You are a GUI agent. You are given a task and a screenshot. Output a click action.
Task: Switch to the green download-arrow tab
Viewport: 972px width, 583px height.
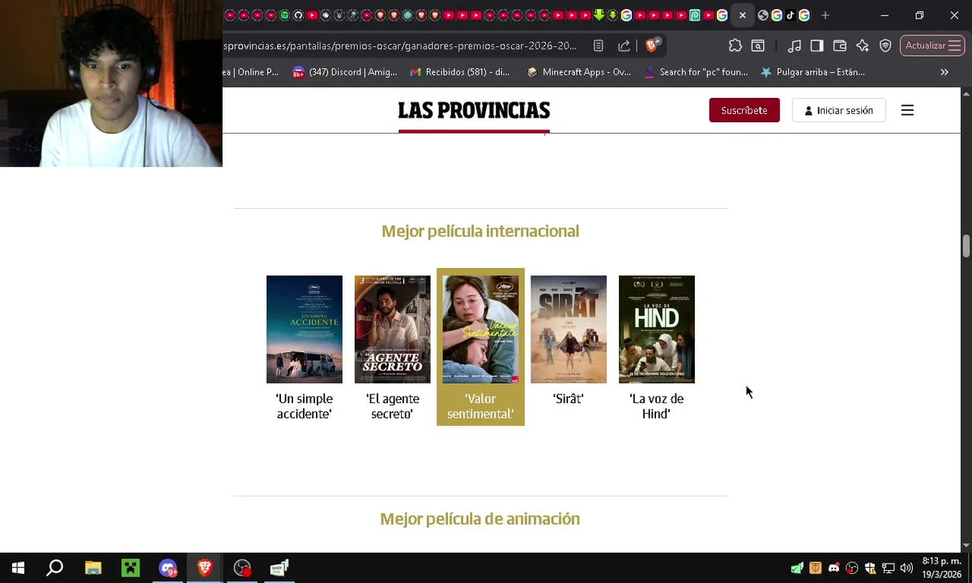pyautogui.click(x=599, y=15)
